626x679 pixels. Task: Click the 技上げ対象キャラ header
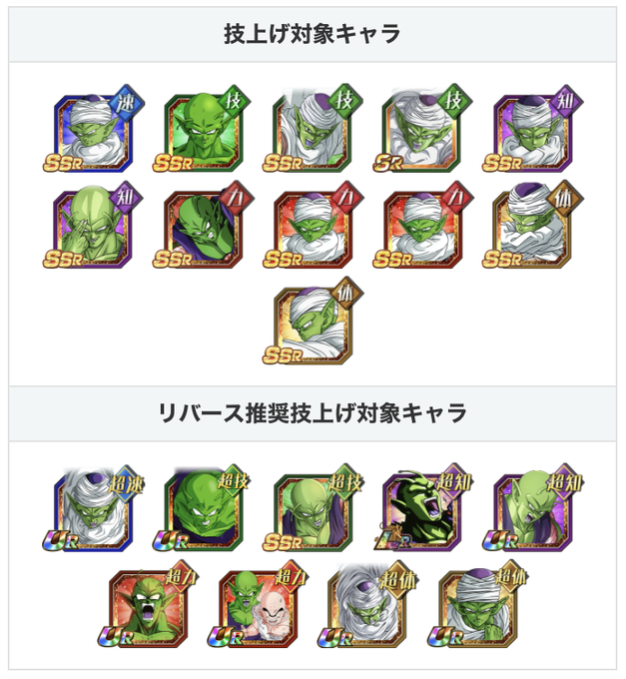[313, 34]
